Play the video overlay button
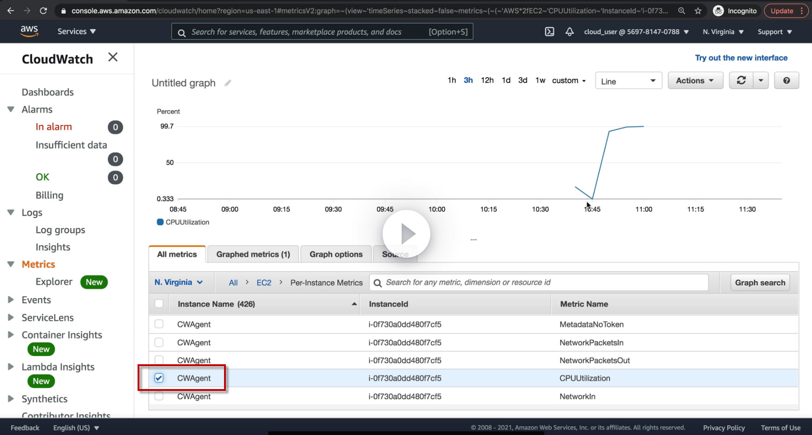Viewport: 812px width, 435px height. tap(406, 234)
